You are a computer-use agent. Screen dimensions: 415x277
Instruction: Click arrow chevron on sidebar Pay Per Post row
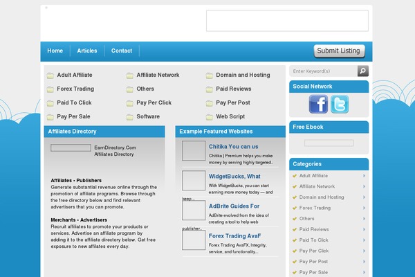[x=365, y=262]
